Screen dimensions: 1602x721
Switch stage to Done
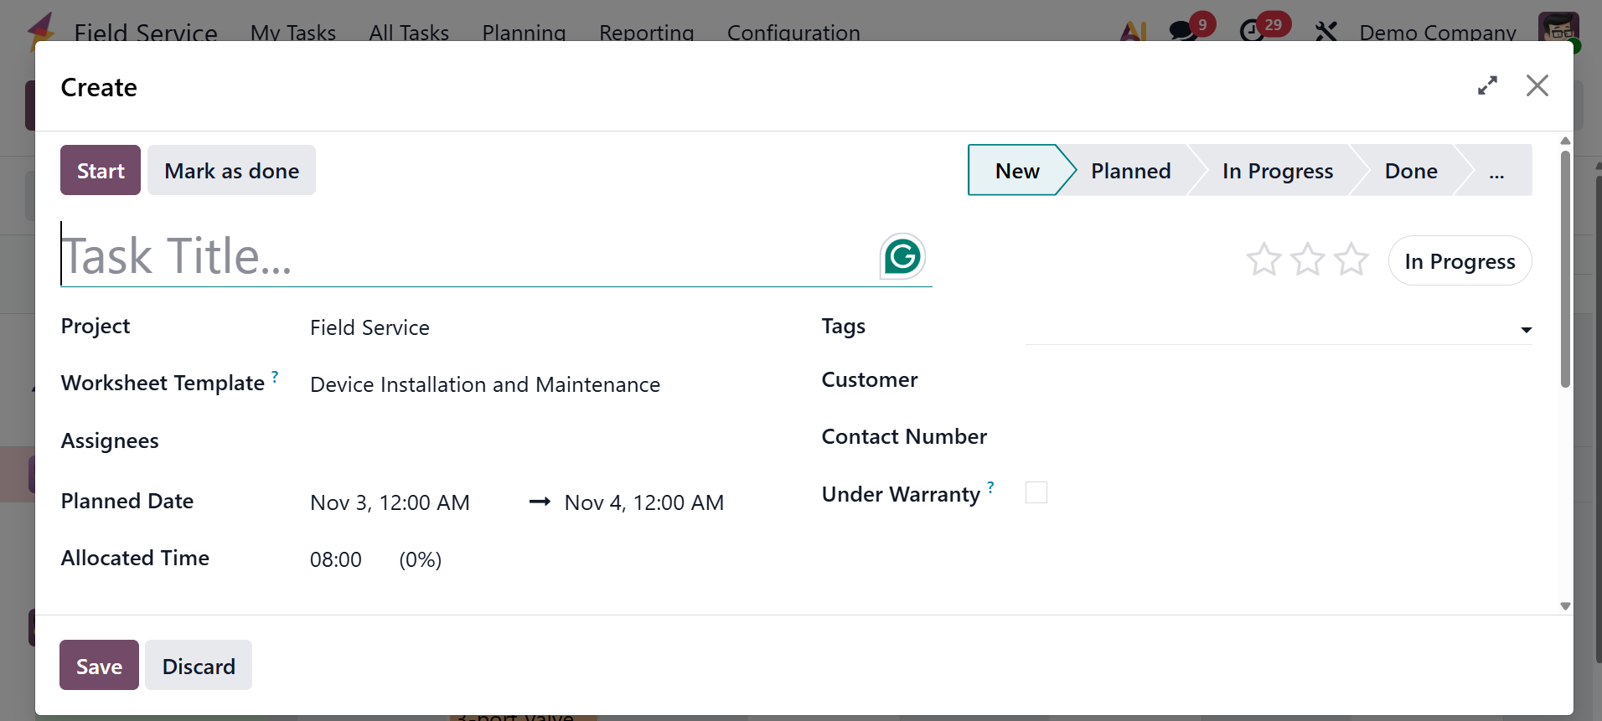tap(1410, 171)
